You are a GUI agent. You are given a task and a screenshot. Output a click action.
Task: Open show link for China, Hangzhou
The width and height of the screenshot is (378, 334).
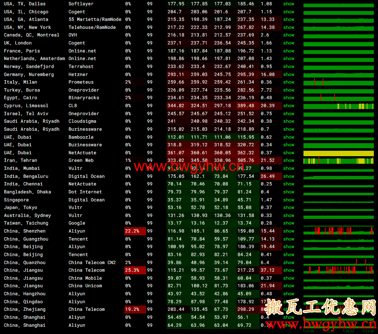289,294
